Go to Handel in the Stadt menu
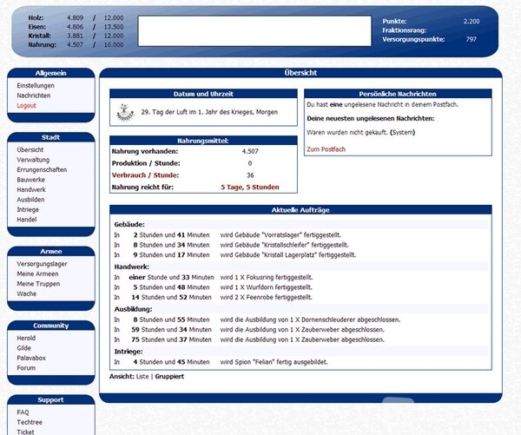The width and height of the screenshot is (521, 435). click(x=27, y=219)
